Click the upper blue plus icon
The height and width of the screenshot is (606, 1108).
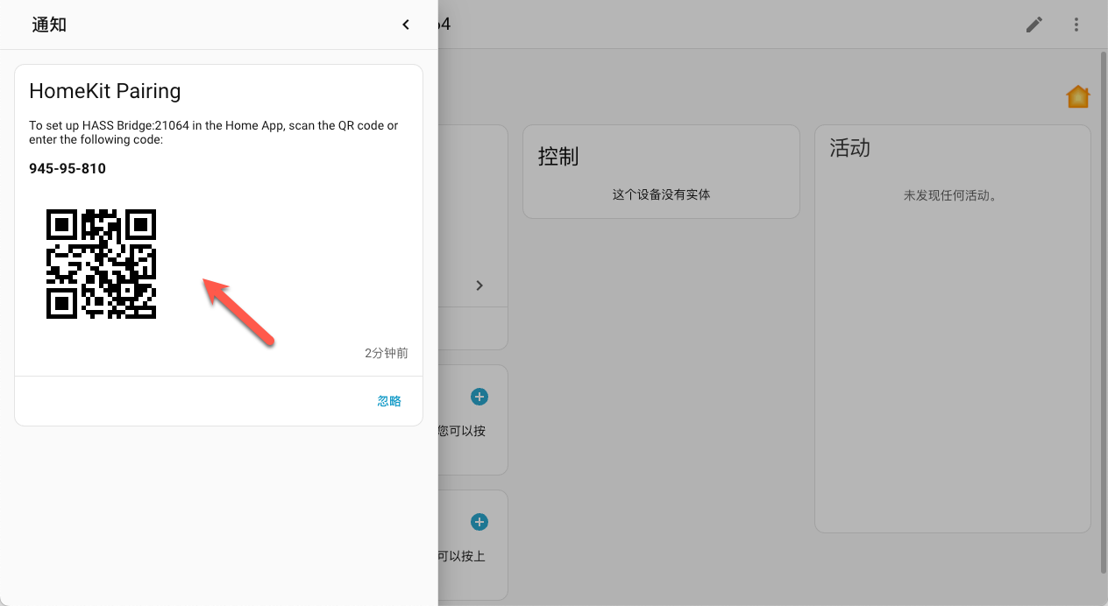[479, 397]
